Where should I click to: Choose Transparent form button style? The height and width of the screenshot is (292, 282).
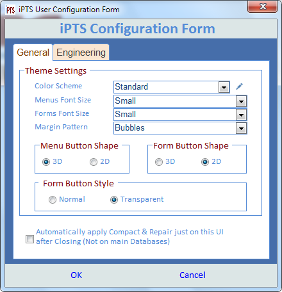[114, 200]
